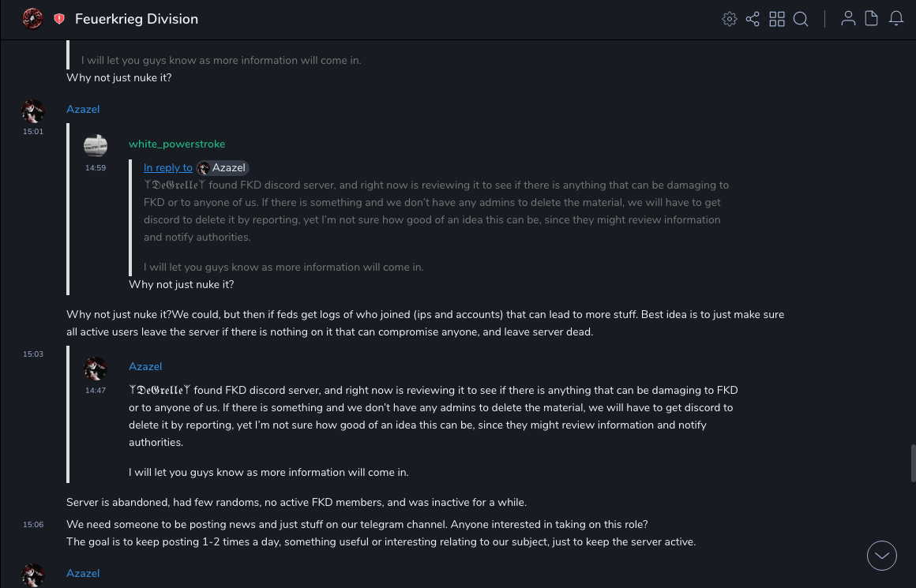Click the red shield icon by room name

coord(59,19)
